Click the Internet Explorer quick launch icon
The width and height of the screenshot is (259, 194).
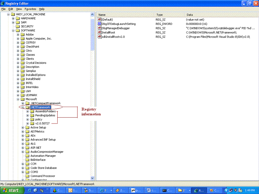click(30, 190)
